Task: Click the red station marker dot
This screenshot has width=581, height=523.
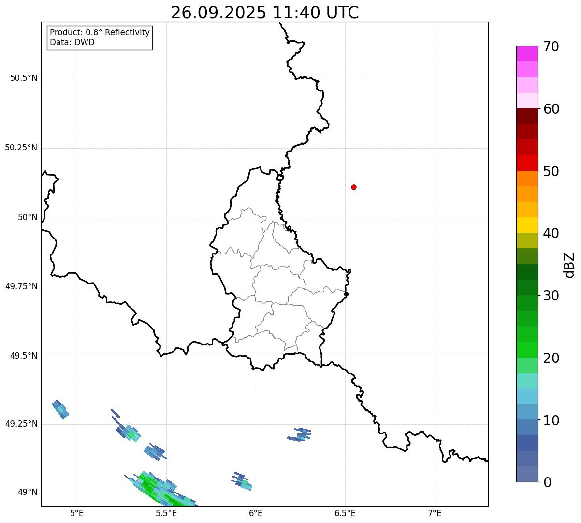Action: [x=354, y=187]
